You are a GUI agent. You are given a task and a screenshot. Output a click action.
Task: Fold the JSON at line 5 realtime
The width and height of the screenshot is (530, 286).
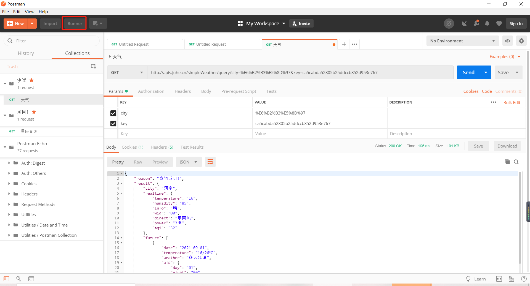[x=121, y=193]
